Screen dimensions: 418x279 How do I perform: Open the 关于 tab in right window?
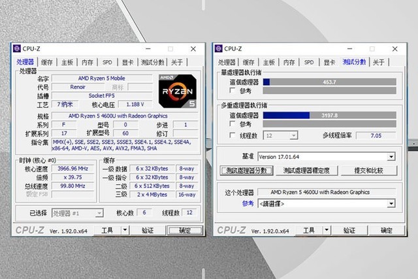(378, 63)
